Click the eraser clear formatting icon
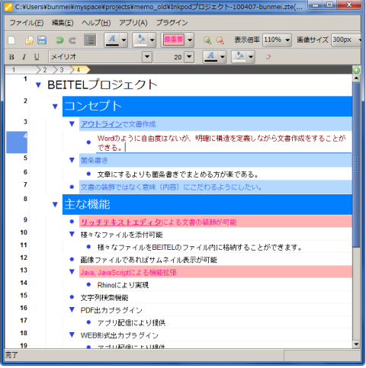Image resolution: width=366 pixels, height=368 pixels. pyautogui.click(x=268, y=57)
